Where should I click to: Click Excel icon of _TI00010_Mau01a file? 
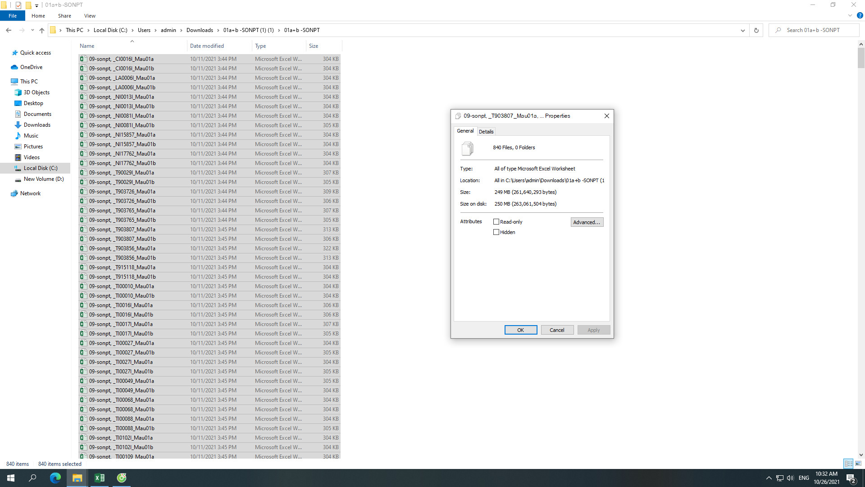pos(83,286)
